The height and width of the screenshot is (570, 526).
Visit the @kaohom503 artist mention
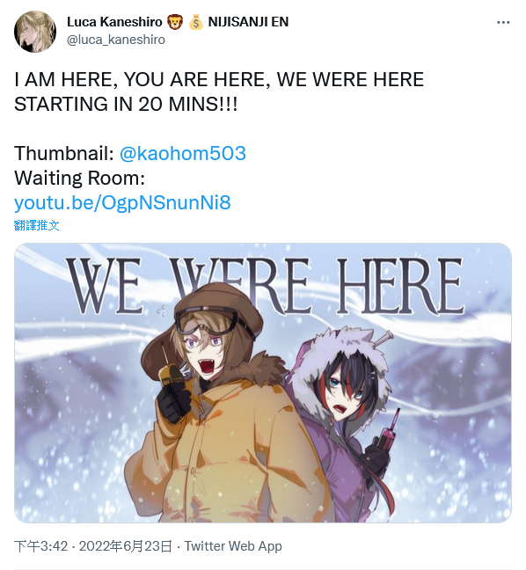tap(183, 153)
